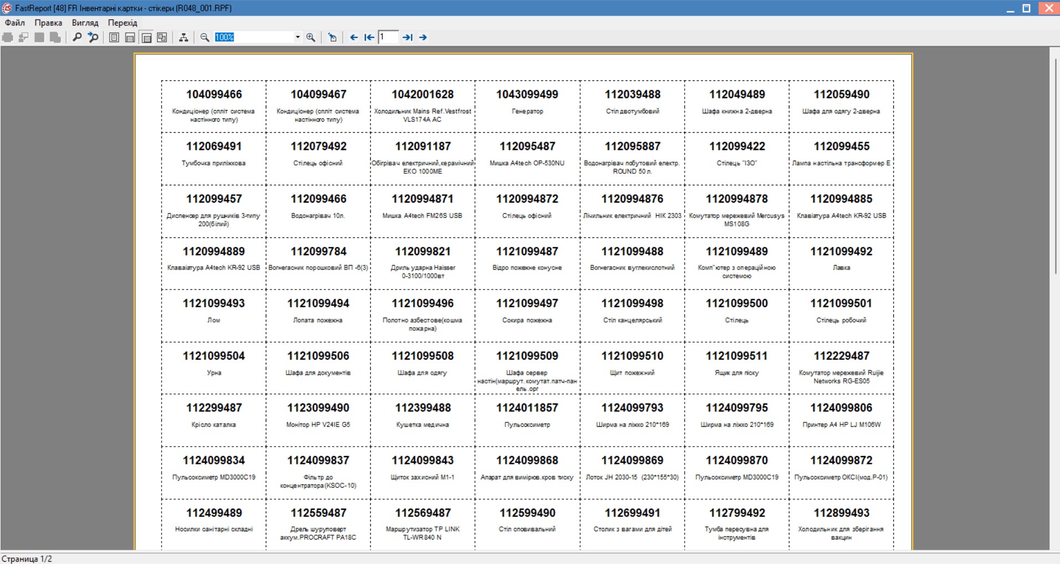Click sticker number 1121099500
This screenshot has width=1060, height=564.
click(737, 304)
